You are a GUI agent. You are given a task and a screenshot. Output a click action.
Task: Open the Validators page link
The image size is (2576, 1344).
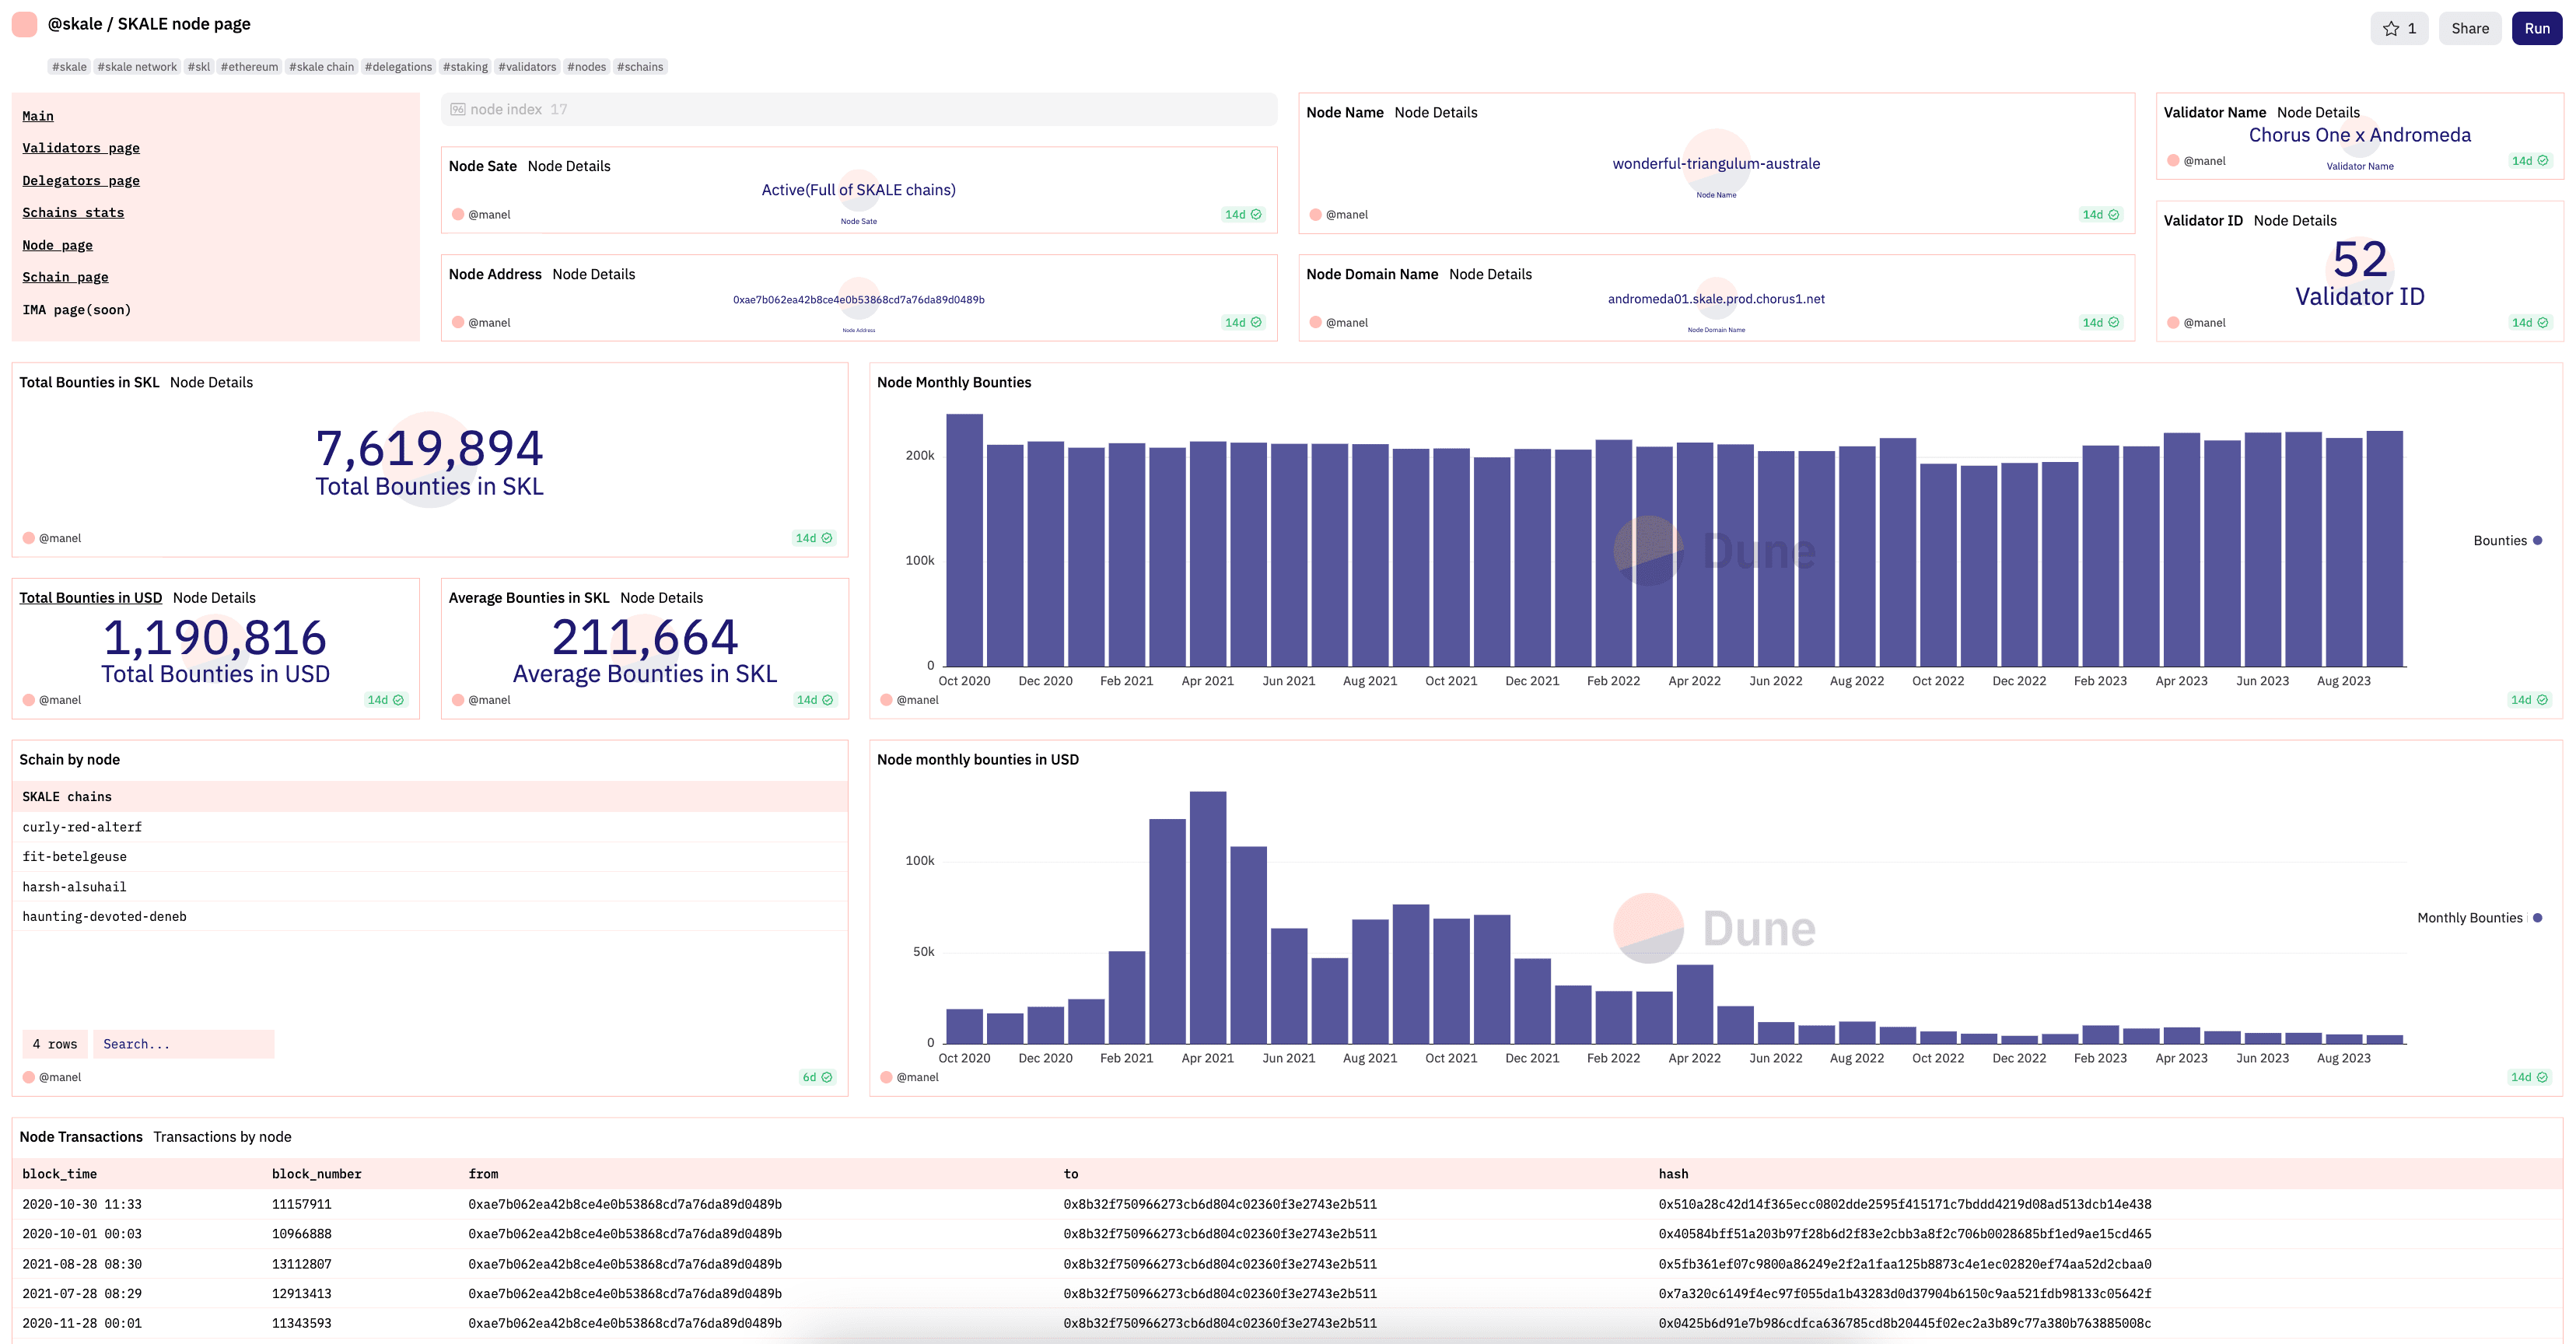[x=81, y=148]
